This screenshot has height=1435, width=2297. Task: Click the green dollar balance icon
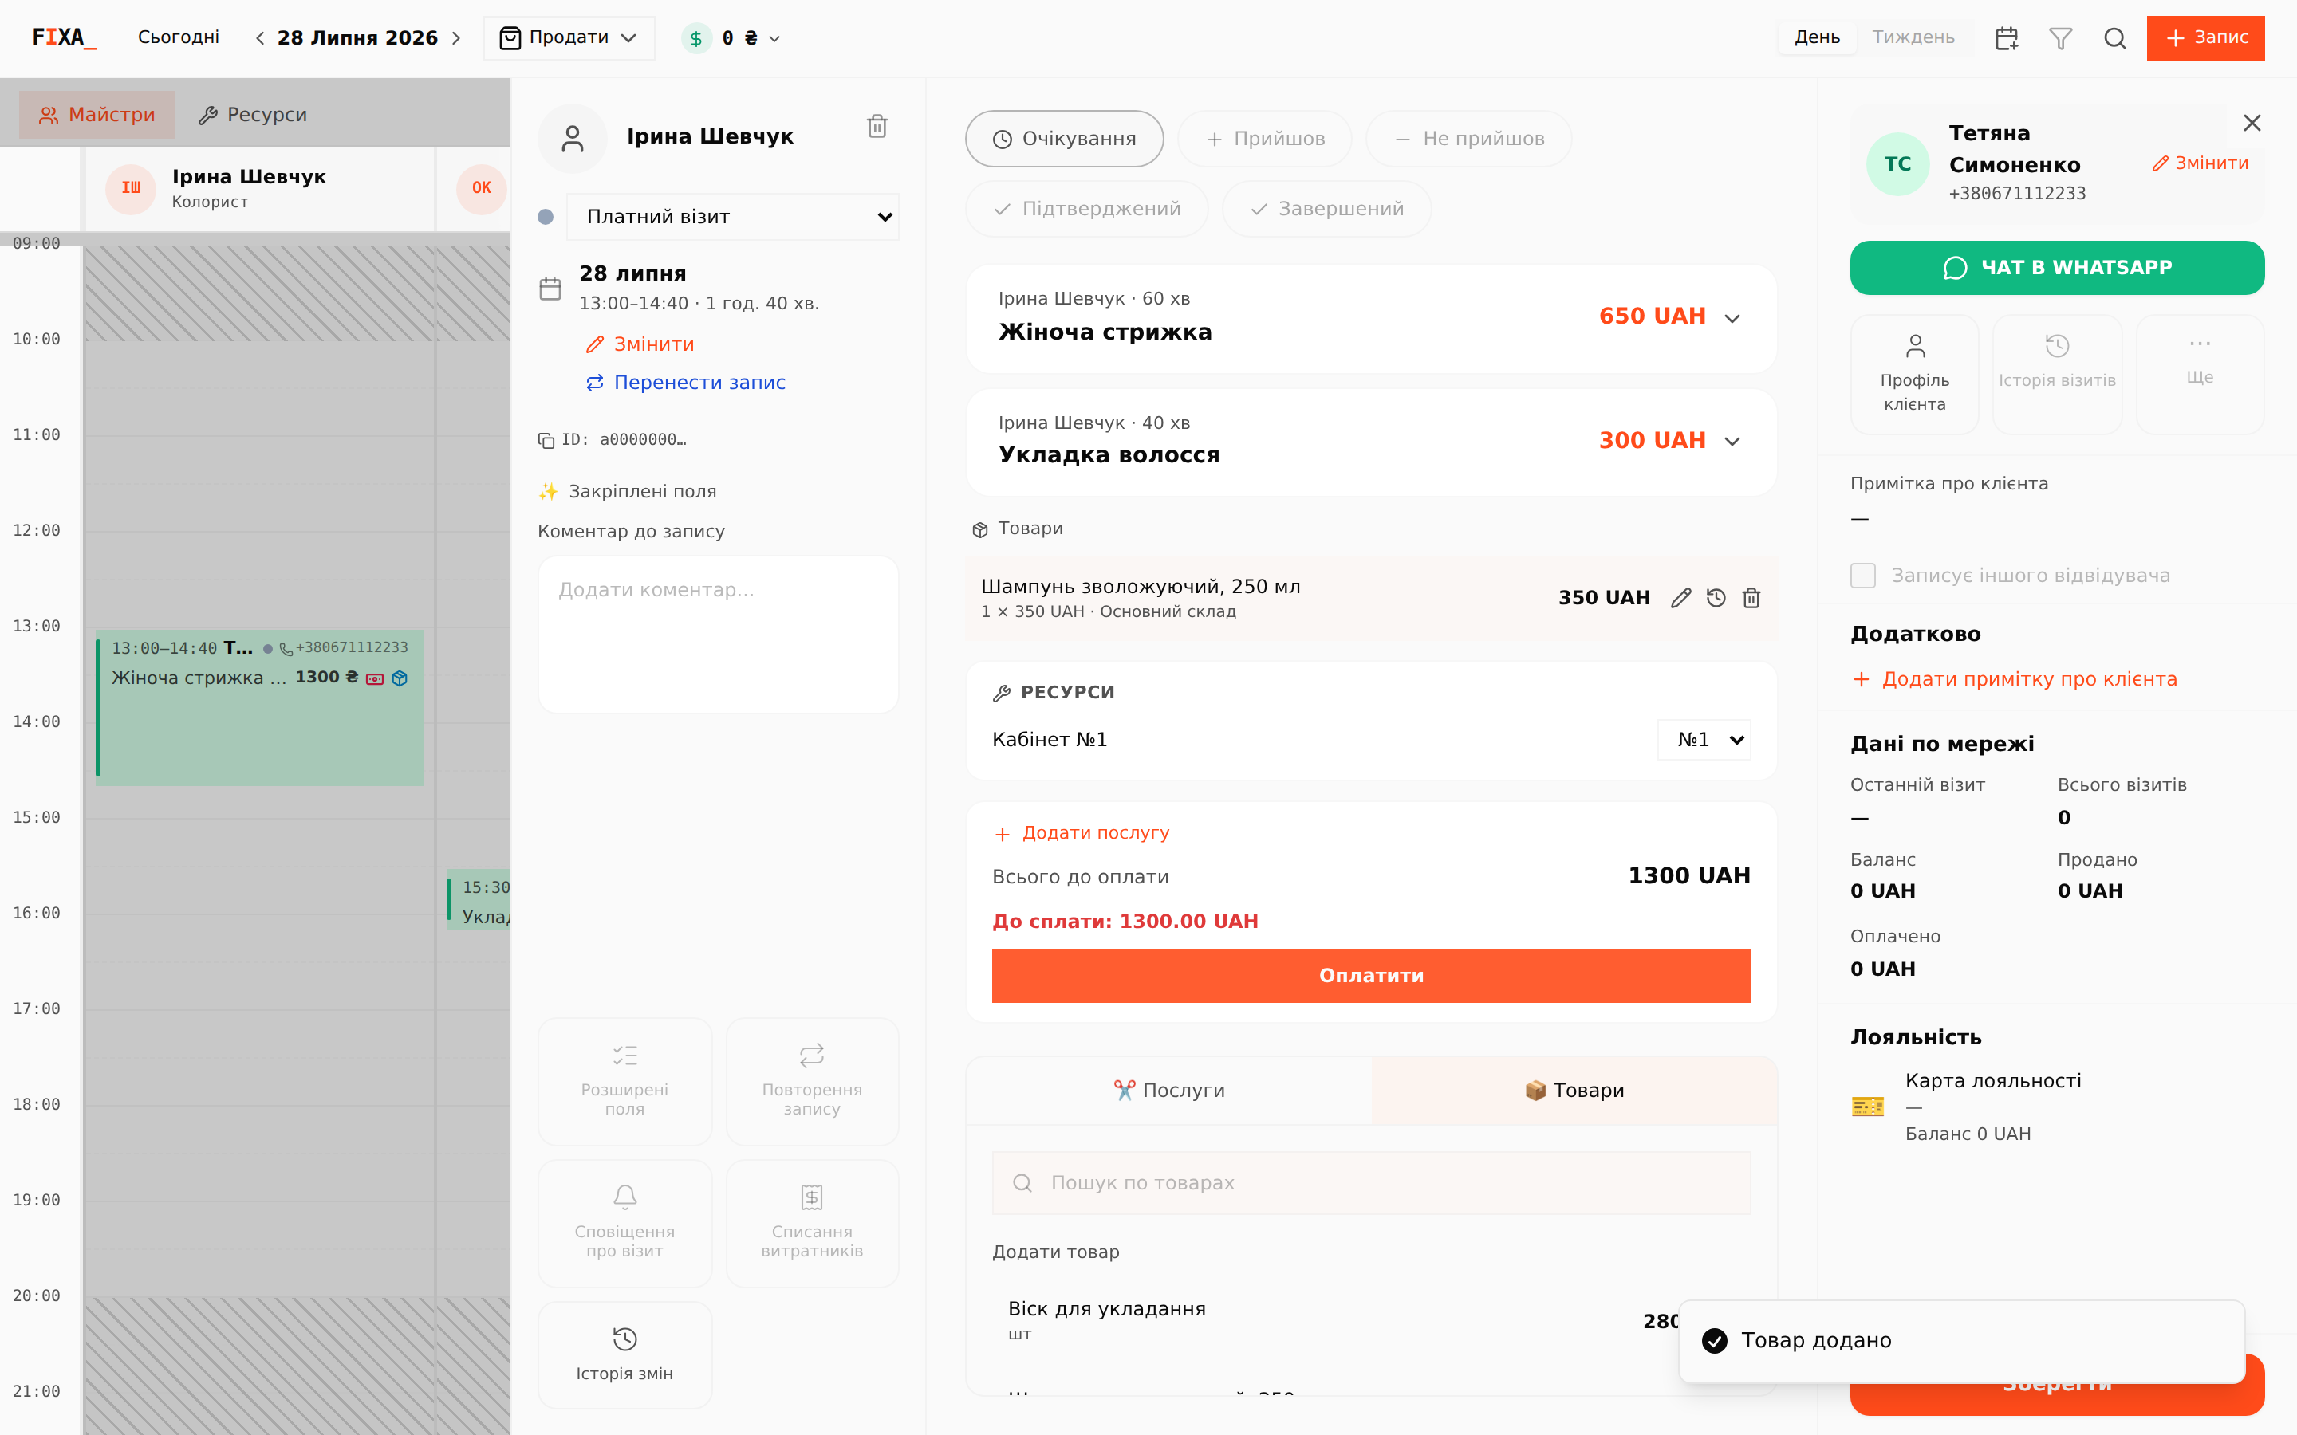point(695,38)
